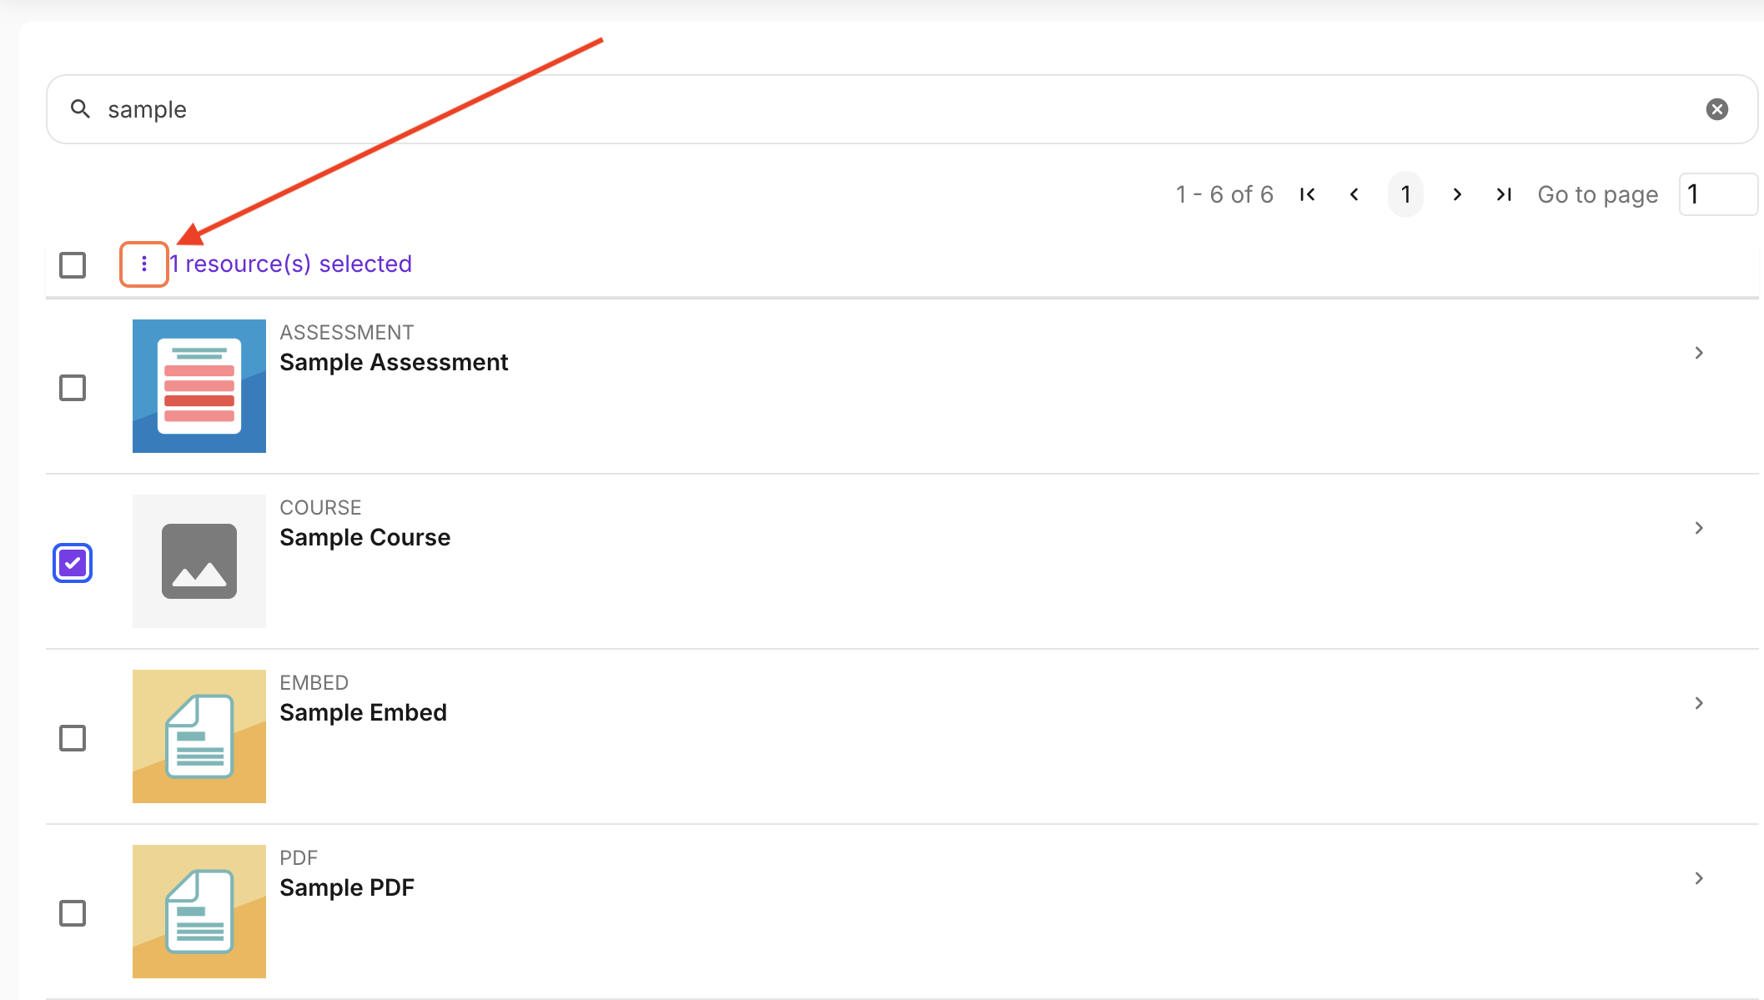
Task: Click the Sample Course placeholder thumbnail
Action: point(199,561)
